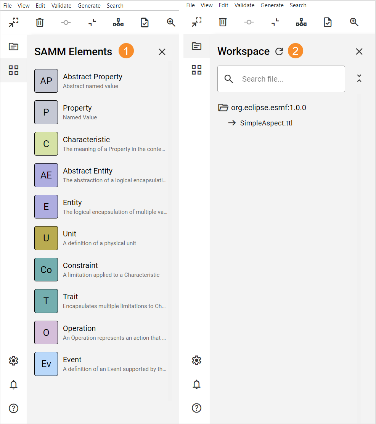
Task: Open help using the question mark icon
Action: tap(13, 408)
